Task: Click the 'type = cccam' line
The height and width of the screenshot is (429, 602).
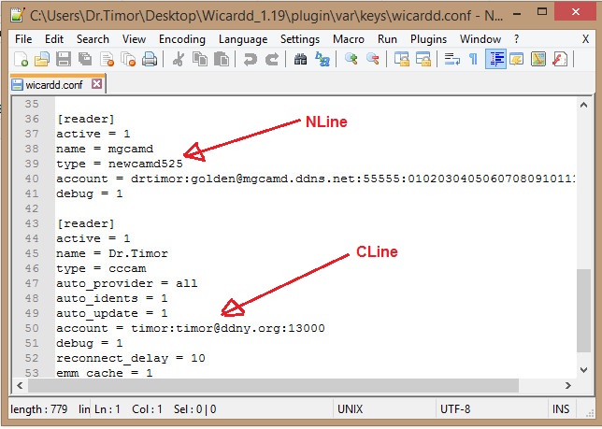Action: 101,268
